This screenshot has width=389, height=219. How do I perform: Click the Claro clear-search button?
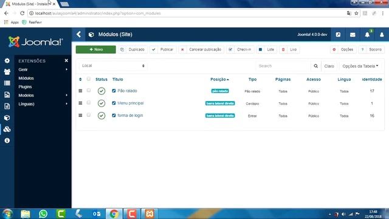coord(329,66)
